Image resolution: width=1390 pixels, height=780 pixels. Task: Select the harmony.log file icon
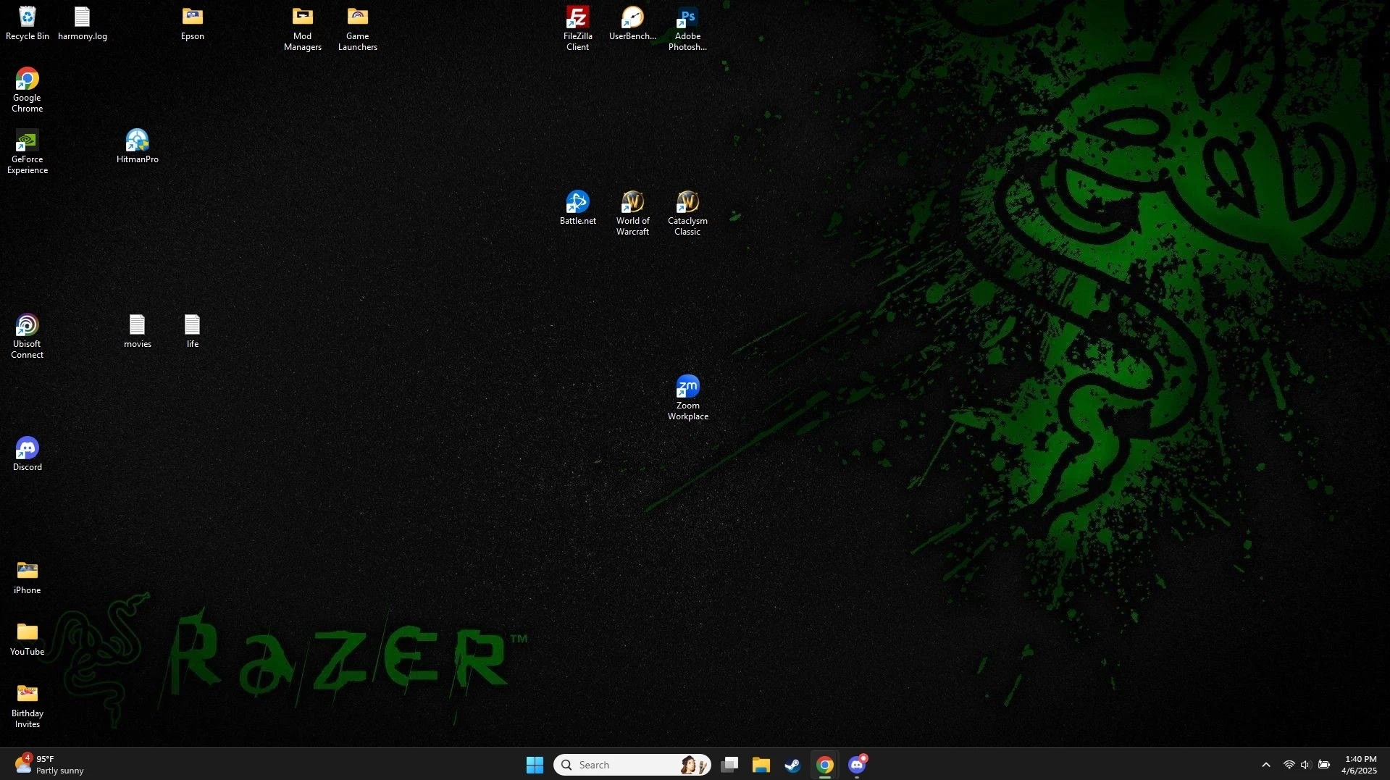[x=82, y=23]
